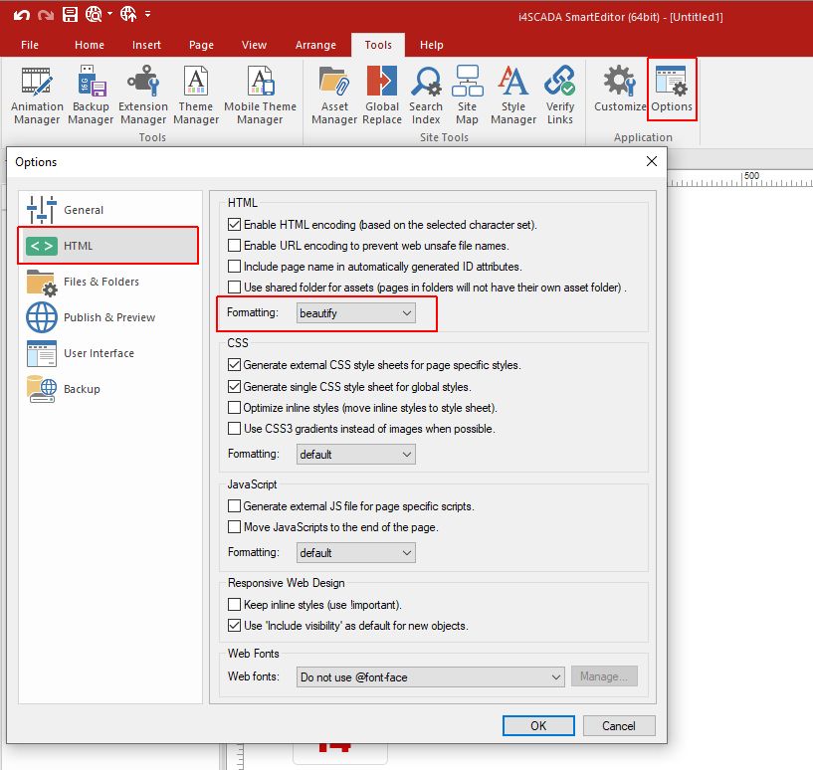The height and width of the screenshot is (770, 813).
Task: Open the Animation Manager tool
Action: point(37,95)
